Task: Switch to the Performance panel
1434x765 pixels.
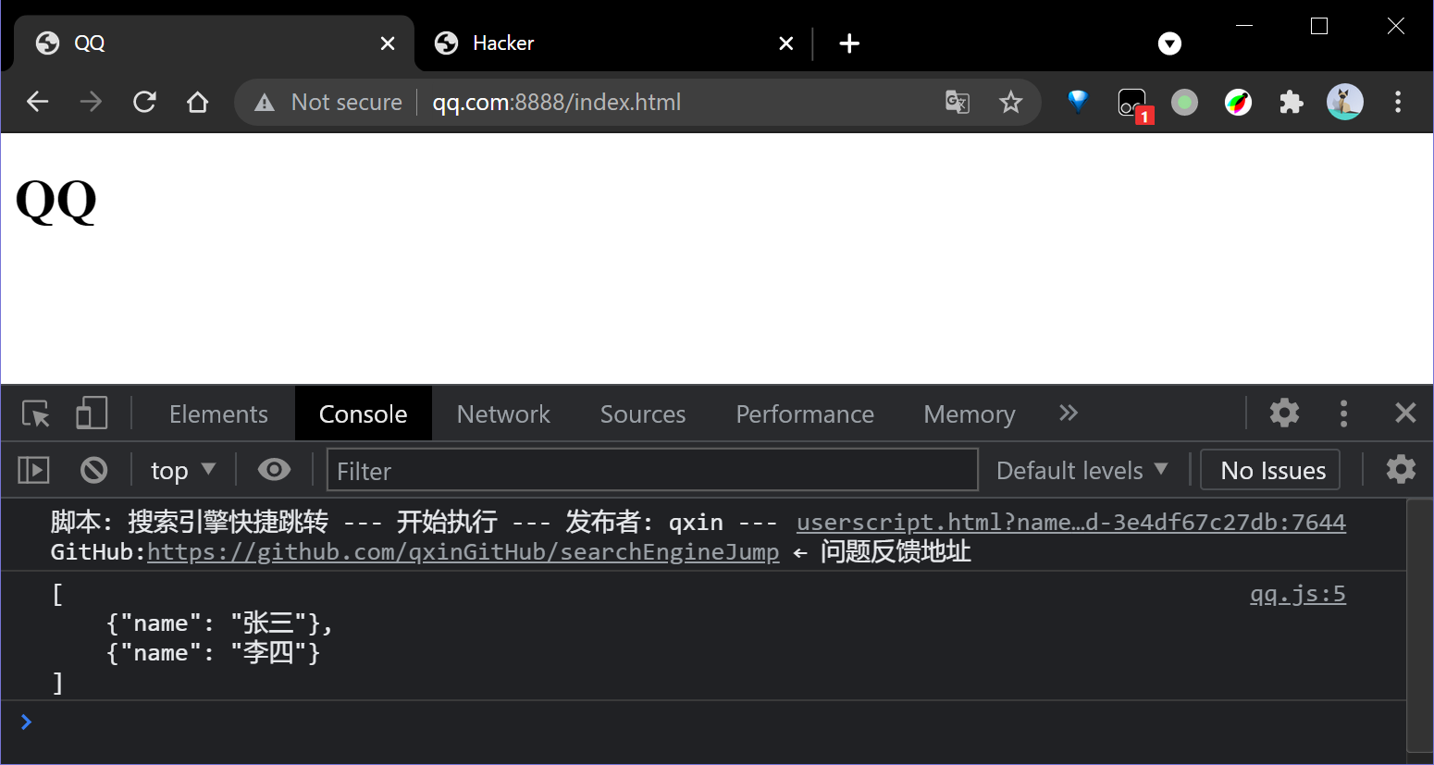Action: point(805,413)
